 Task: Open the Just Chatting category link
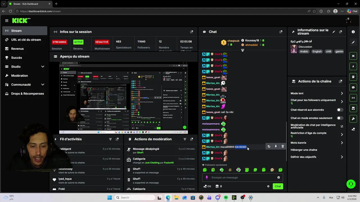(152, 163)
